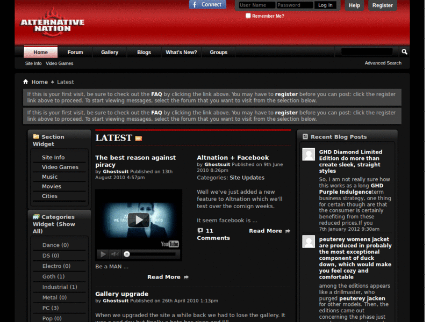430x322 pixels.
Task: Click Site Info in sub-navigation bar
Action: (x=33, y=63)
